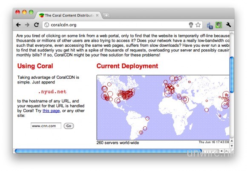Click the horizontal scrollbar left arrow
This screenshot has height=171, width=247.
221,151
